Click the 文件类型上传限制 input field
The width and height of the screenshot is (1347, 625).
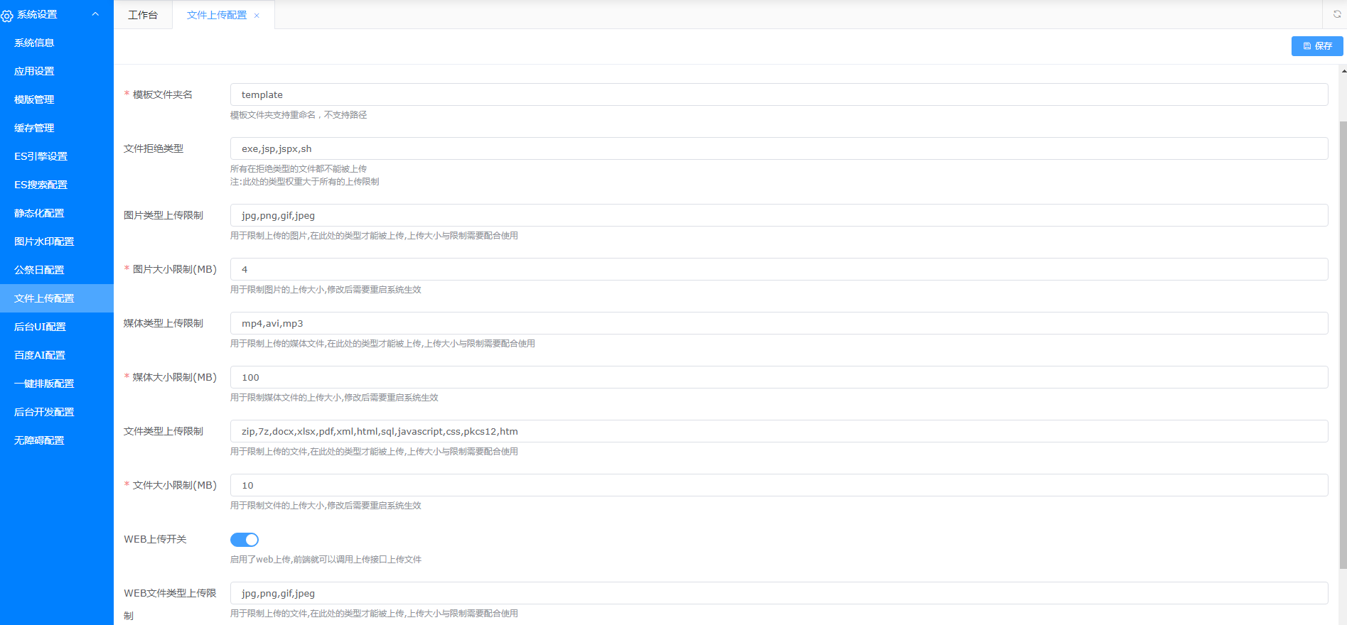tap(778, 431)
